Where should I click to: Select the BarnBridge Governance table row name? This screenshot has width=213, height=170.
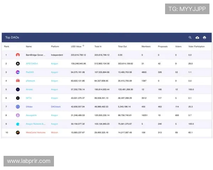pyautogui.click(x=35, y=55)
